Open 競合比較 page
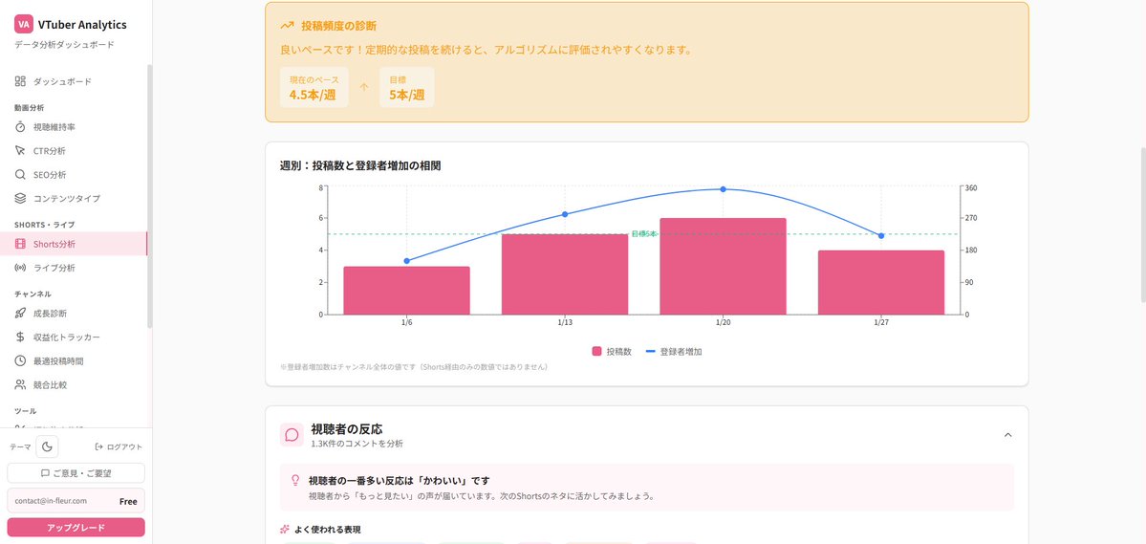Screen dimensions: 1146x544 coord(73,384)
